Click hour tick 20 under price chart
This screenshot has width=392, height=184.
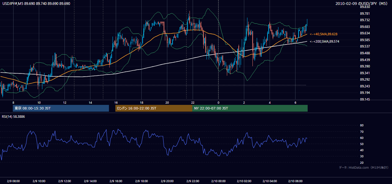coord(167,102)
